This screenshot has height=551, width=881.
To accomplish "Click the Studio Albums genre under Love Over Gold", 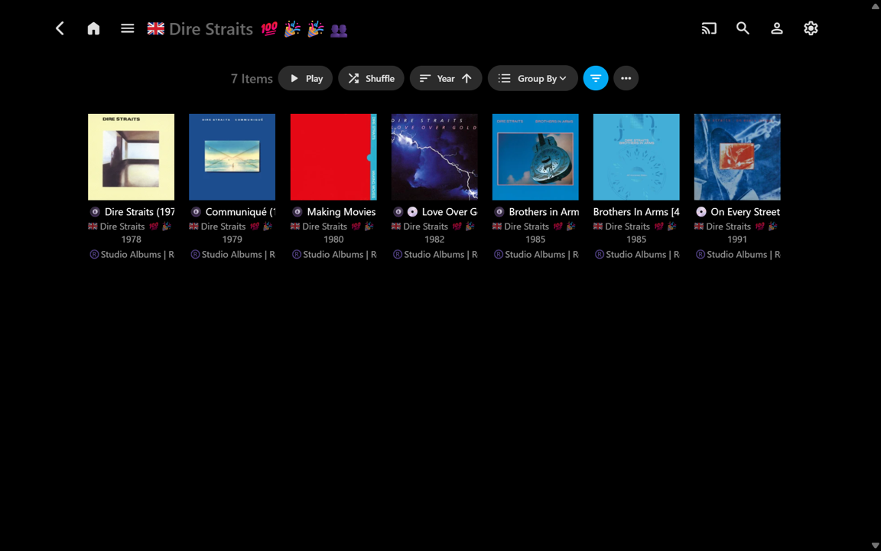I will coord(434,255).
